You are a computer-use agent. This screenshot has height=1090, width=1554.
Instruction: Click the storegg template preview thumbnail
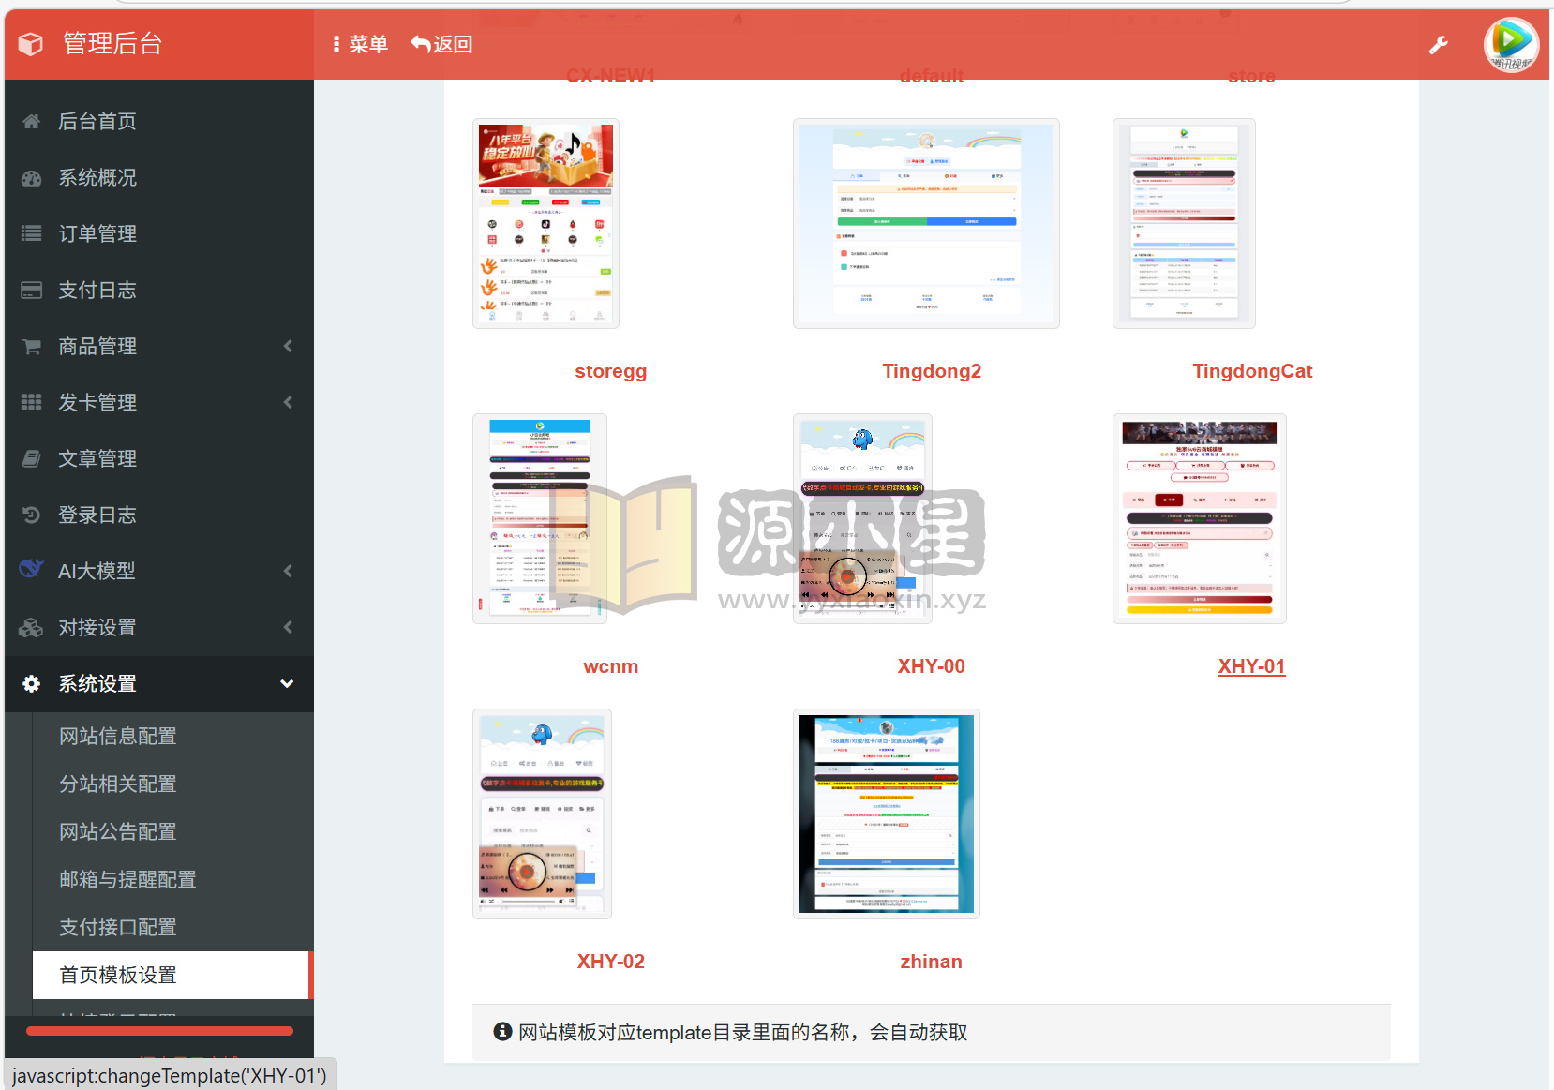(x=545, y=223)
